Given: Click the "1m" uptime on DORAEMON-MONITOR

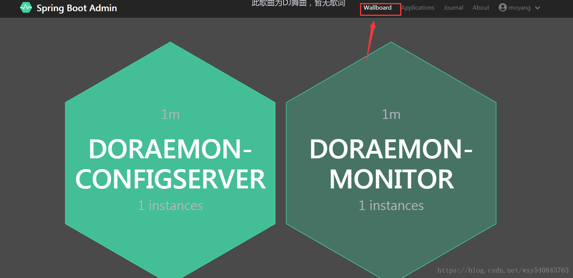Looking at the screenshot, I should (x=391, y=114).
